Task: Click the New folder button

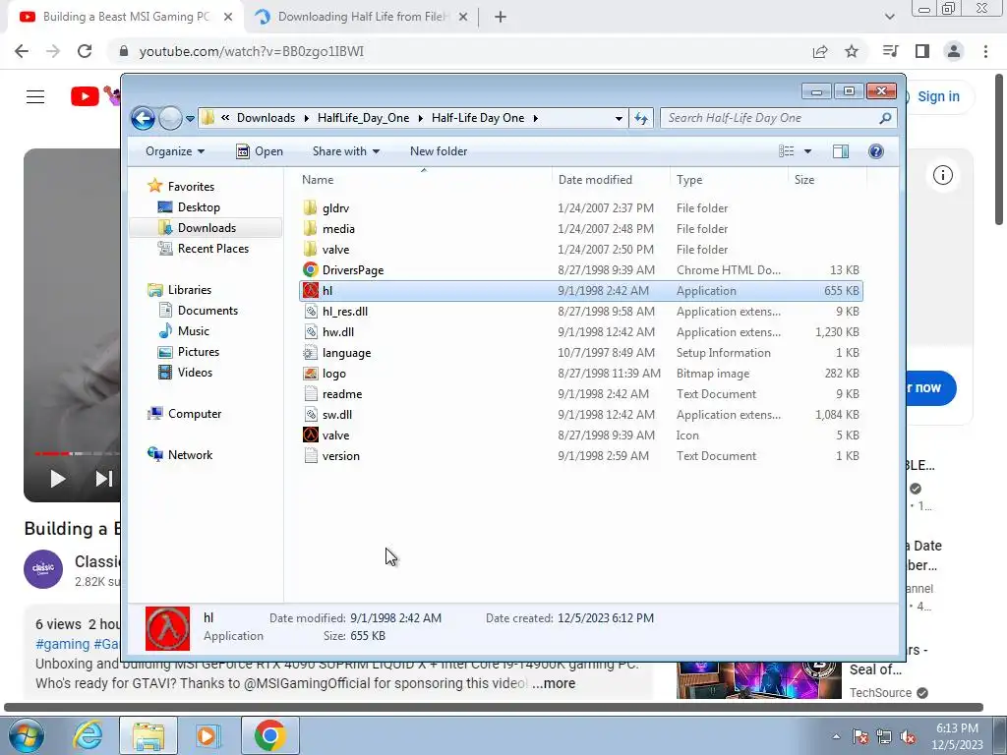Action: tap(439, 151)
